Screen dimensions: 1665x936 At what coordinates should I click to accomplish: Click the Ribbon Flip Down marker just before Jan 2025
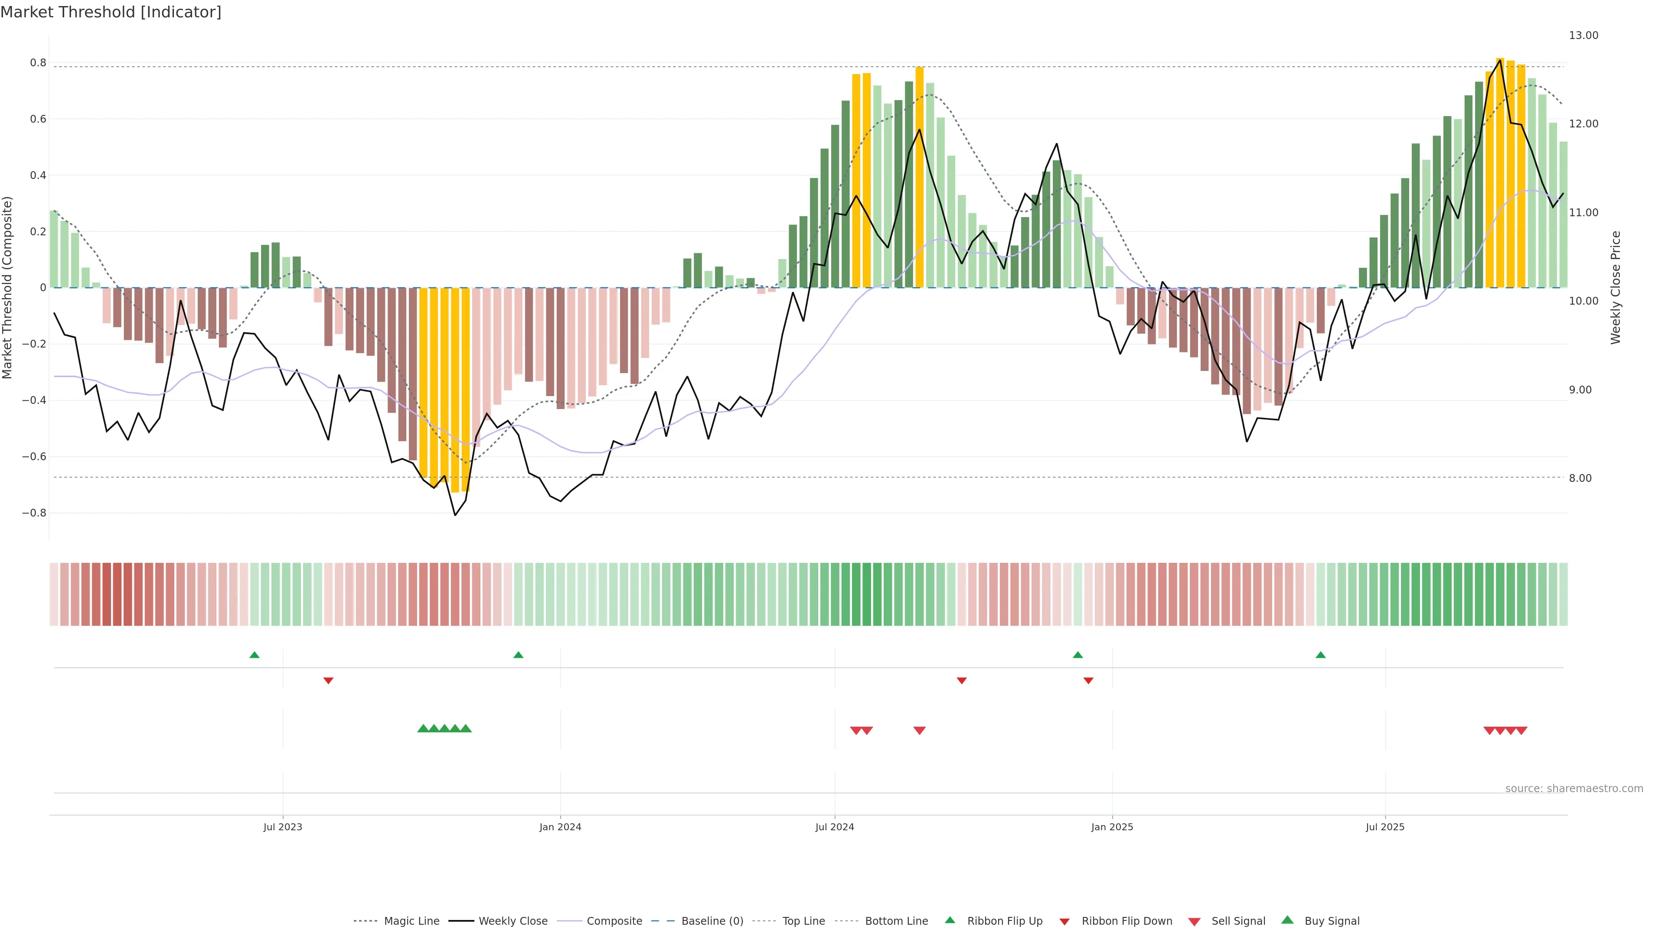pos(1088,680)
